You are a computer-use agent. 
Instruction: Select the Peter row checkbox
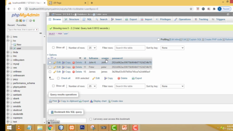[50, 67]
